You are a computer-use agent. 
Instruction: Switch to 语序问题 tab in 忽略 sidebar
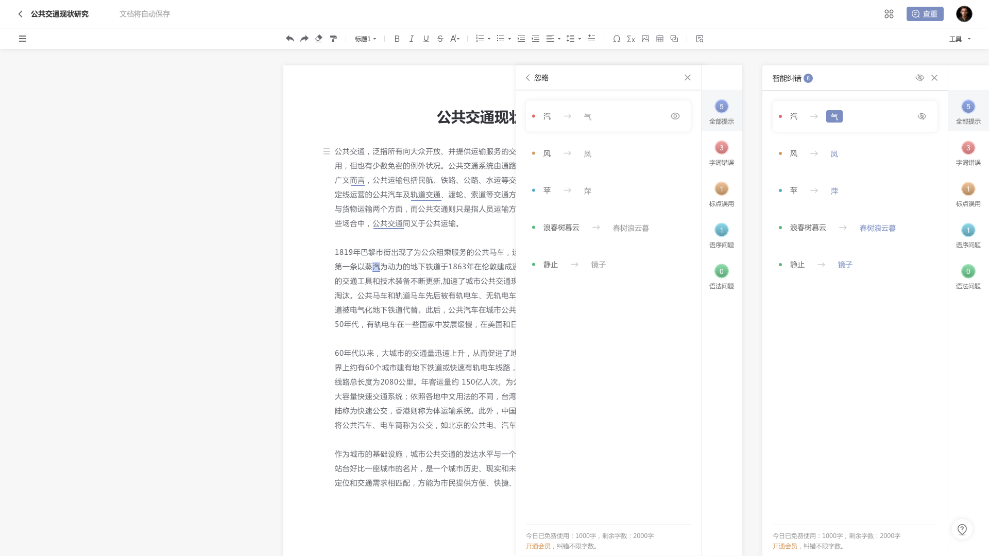tap(722, 235)
